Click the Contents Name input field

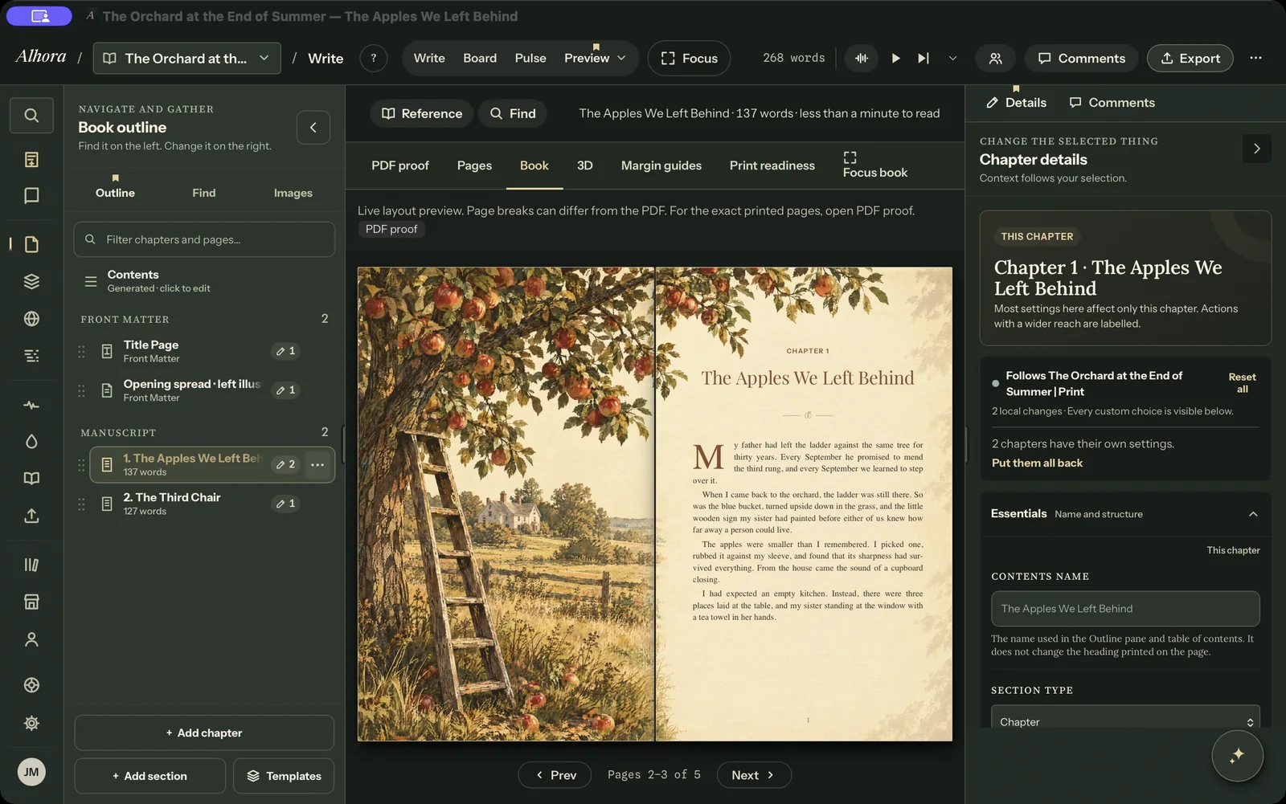[x=1125, y=609]
